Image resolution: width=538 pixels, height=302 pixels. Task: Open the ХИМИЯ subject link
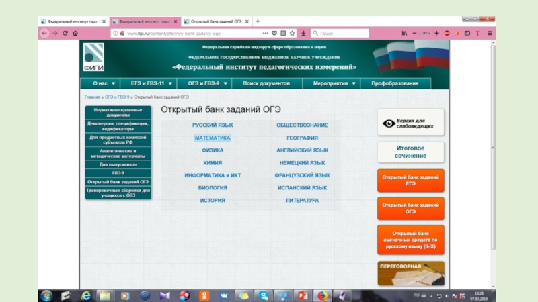click(x=213, y=163)
